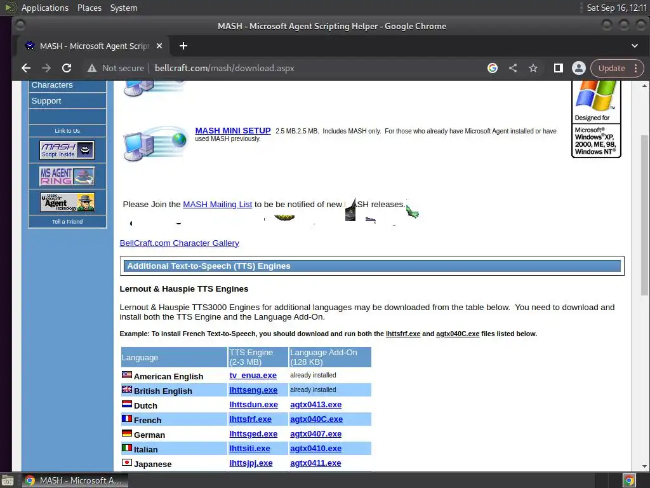650x488 pixels.
Task: Download agtx040C.exe in French row
Action: coord(316,419)
